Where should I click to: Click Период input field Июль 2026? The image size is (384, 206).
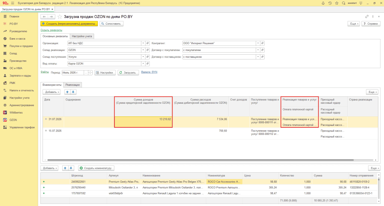(x=73, y=73)
